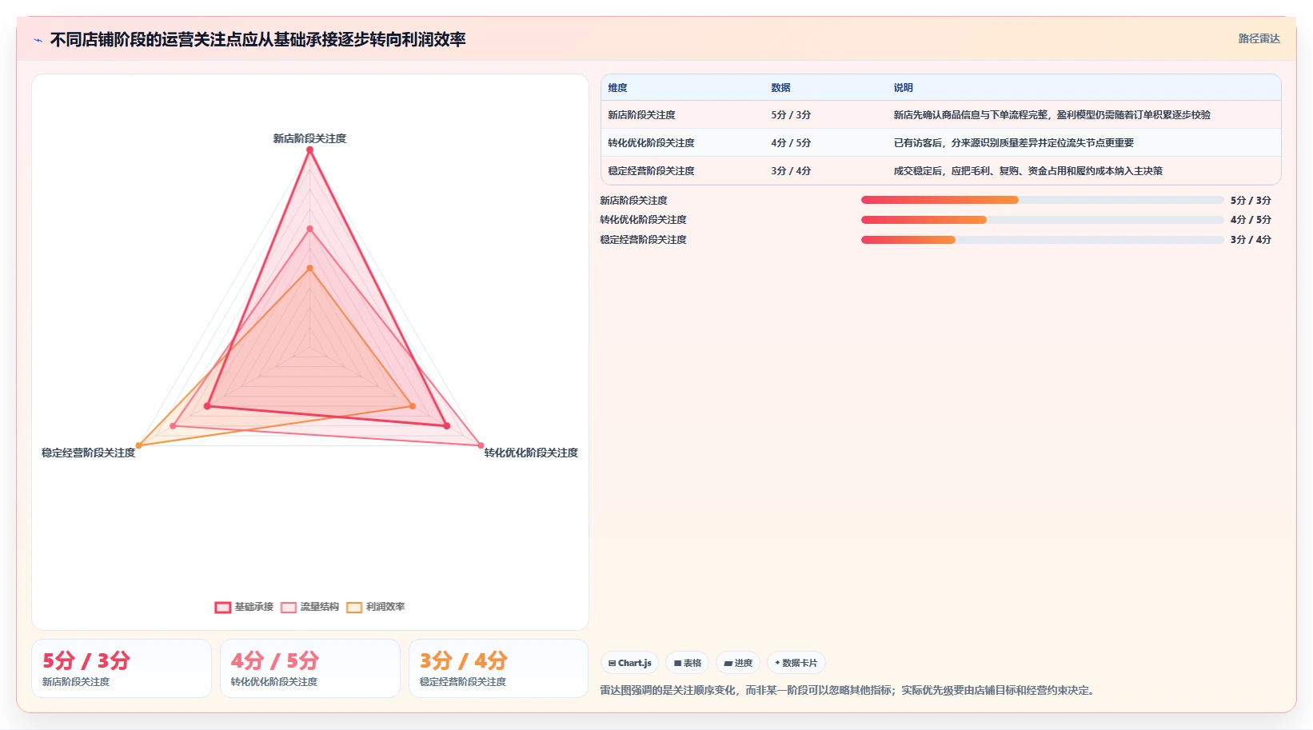Screen dimensions: 1313x730
Task: Open the 5分 / 3分 新店阶段关注度 stat card
Action: pos(122,668)
